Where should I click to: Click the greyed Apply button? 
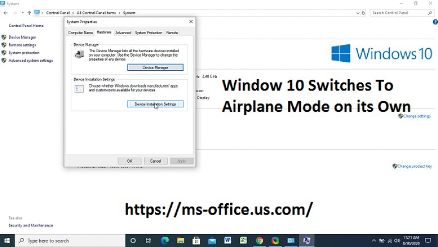pyautogui.click(x=181, y=161)
